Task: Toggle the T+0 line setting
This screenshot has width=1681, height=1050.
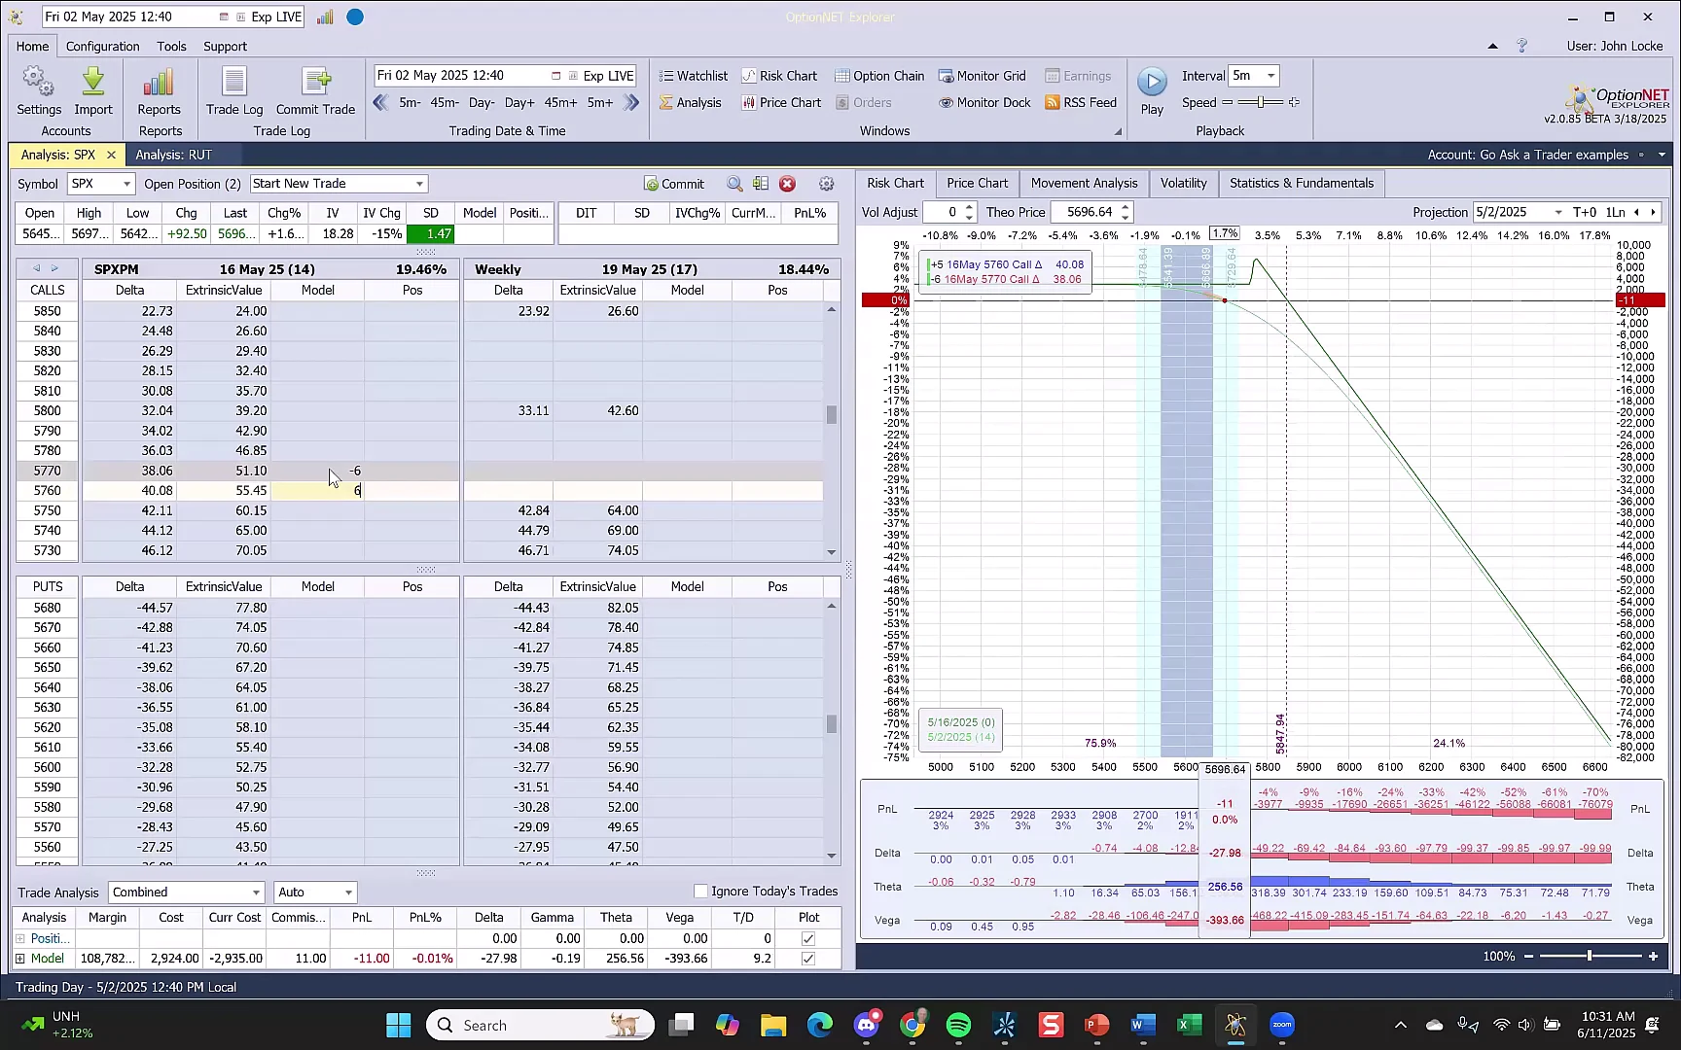Action: point(1585,212)
